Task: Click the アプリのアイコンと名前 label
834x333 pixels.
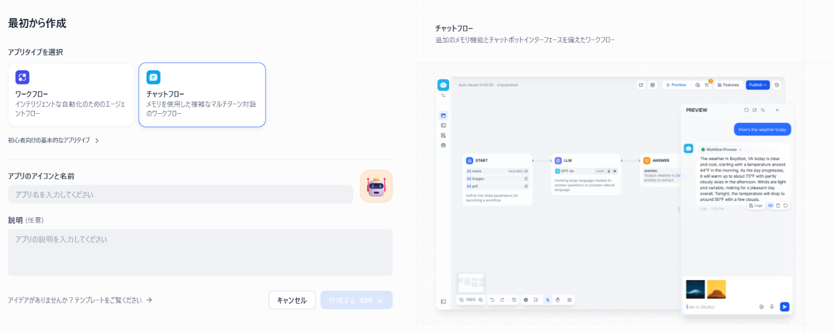Action: [x=41, y=176]
